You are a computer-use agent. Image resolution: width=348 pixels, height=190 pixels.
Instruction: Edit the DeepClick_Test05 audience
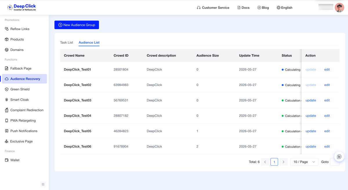click(327, 131)
